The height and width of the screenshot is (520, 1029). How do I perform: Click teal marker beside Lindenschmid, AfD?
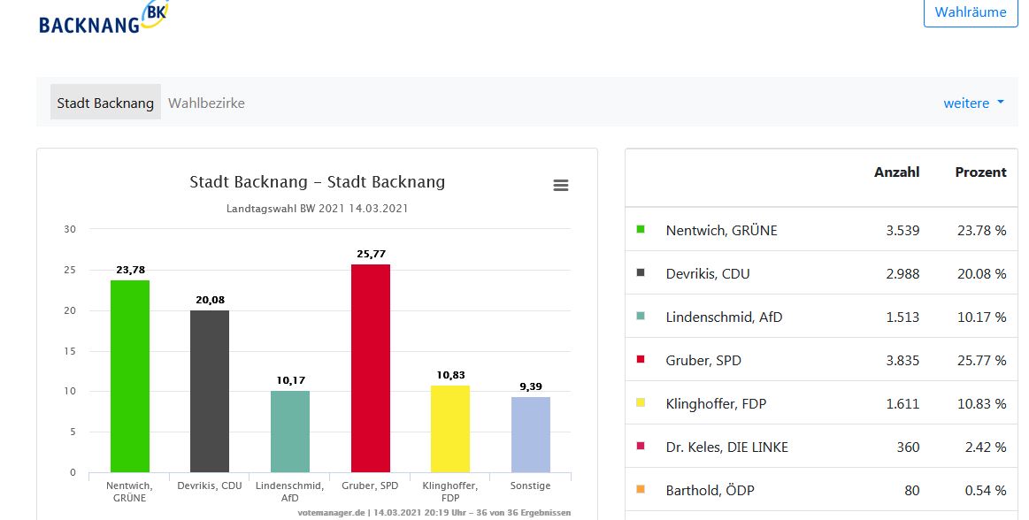click(641, 317)
